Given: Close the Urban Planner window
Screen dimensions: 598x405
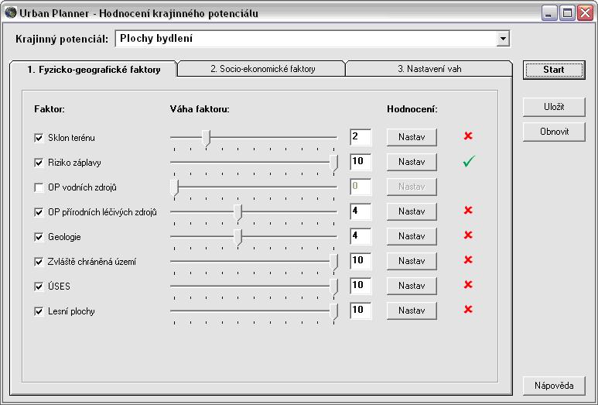Looking at the screenshot, I should pyautogui.click(x=585, y=13).
